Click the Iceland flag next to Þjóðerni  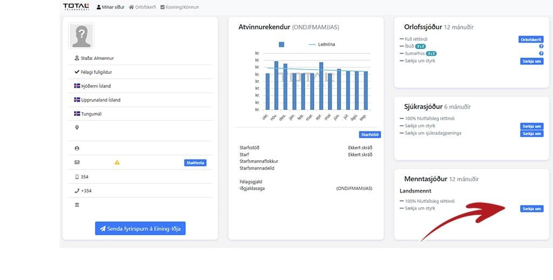tap(77, 86)
